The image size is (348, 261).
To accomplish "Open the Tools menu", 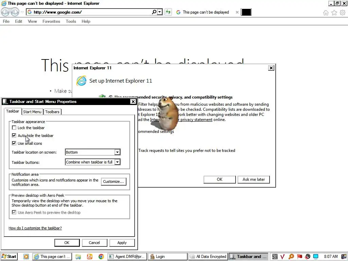I will [71, 21].
